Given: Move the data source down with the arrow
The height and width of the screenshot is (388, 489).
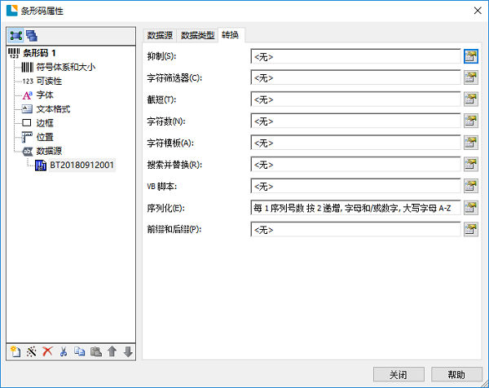Looking at the screenshot, I should point(128,351).
